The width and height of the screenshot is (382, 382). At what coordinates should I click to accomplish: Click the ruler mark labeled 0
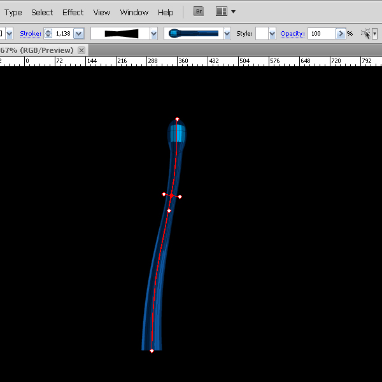pos(27,61)
